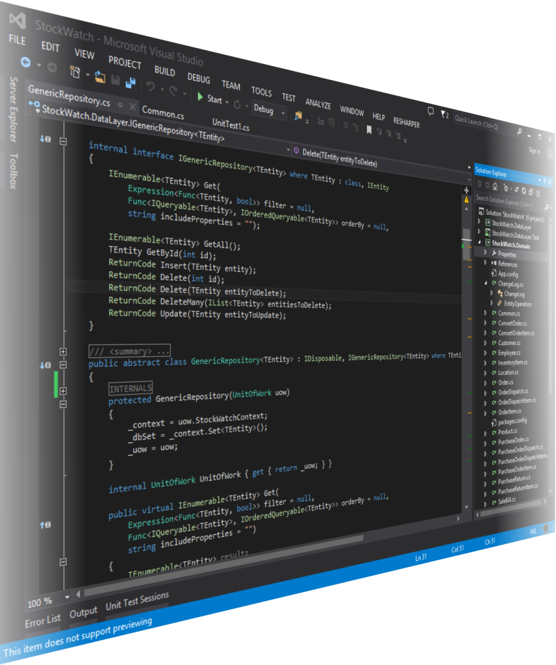Viewport: 556px width, 665px height.
Task: Click the Save single-disk icon
Action: click(115, 80)
